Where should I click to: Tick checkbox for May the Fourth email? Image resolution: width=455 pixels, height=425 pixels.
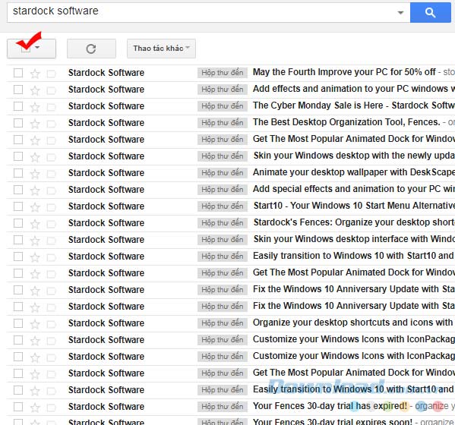tap(18, 73)
